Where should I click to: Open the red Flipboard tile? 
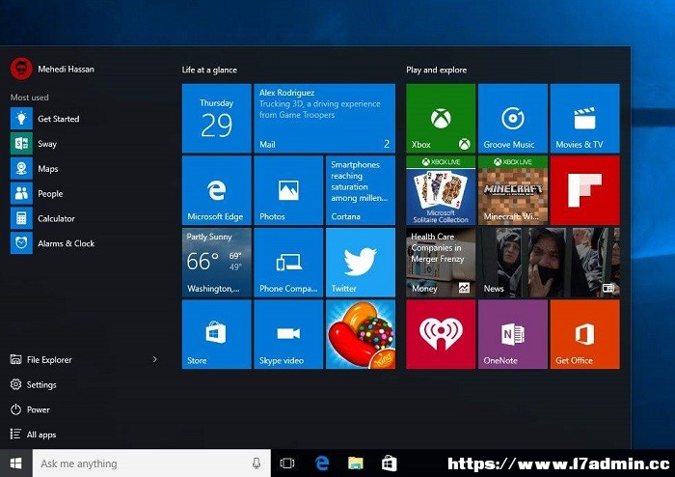click(x=584, y=190)
